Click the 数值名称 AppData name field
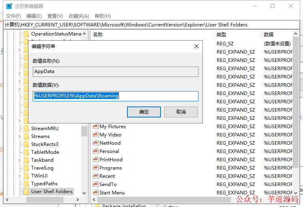The width and height of the screenshot is (303, 207). point(116,72)
